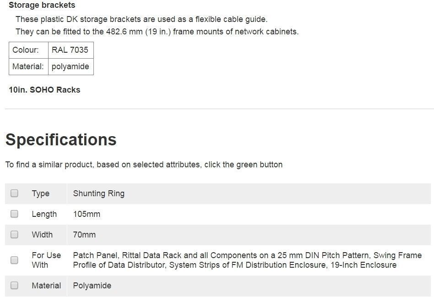434x298 pixels.
Task: Check the For Use With checkbox
Action: coord(15,260)
